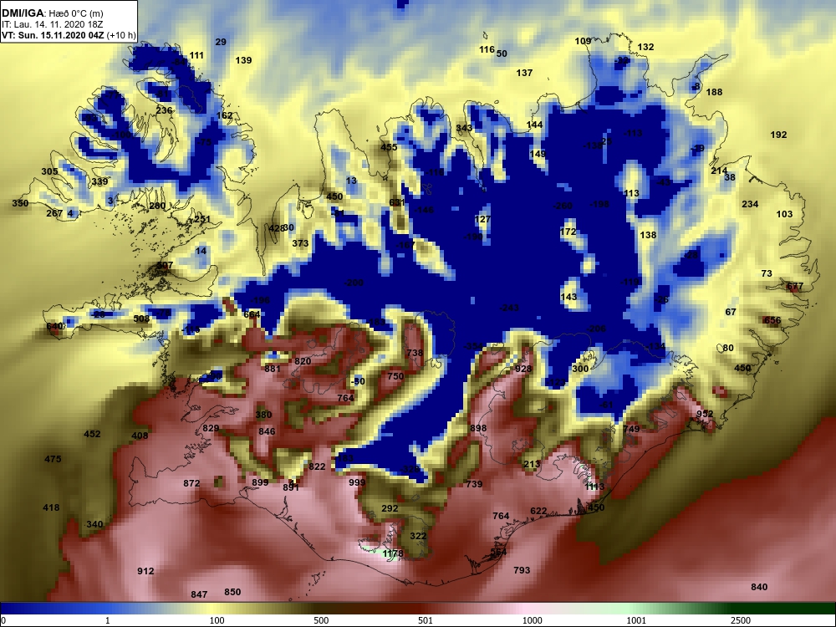The width and height of the screenshot is (836, 627).
Task: Click the map value '820'
Action: pyautogui.click(x=303, y=361)
